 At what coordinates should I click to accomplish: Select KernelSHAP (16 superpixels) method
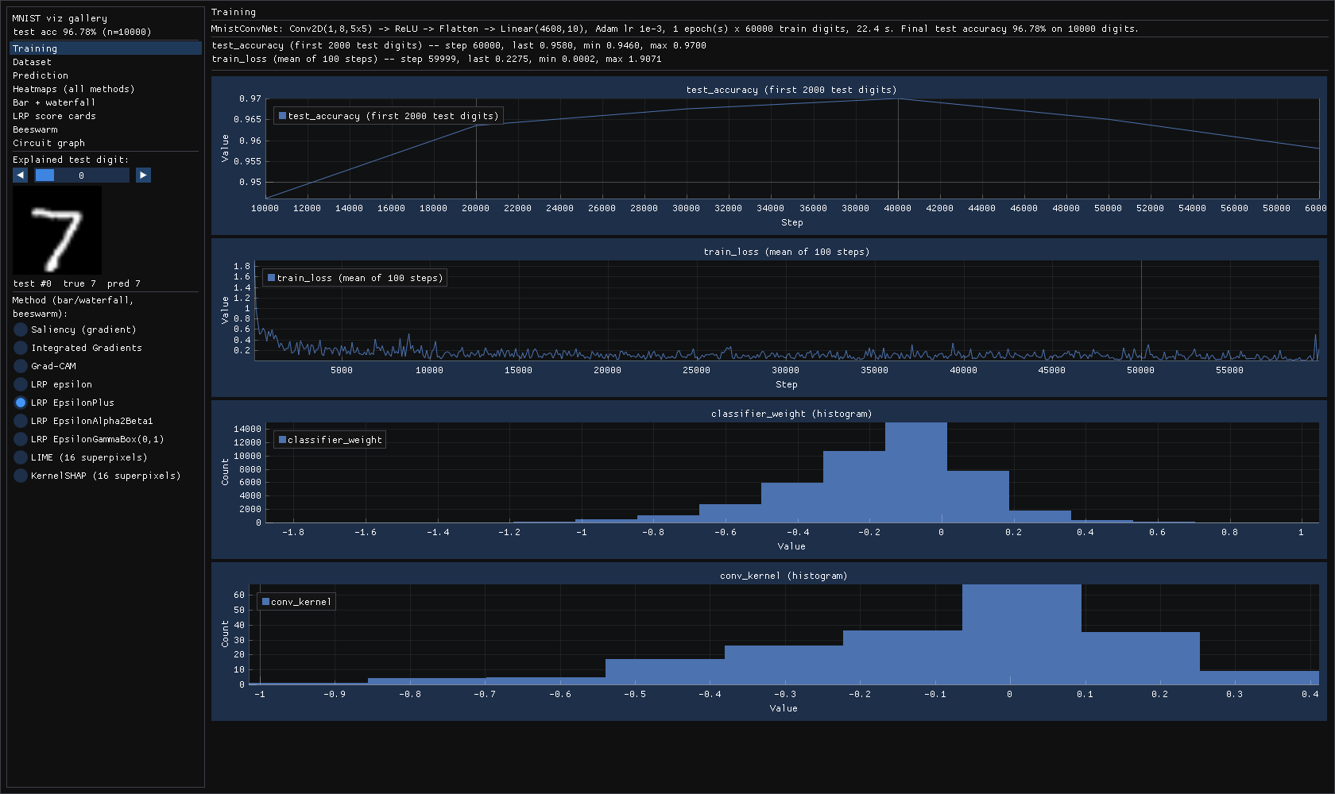(x=98, y=476)
